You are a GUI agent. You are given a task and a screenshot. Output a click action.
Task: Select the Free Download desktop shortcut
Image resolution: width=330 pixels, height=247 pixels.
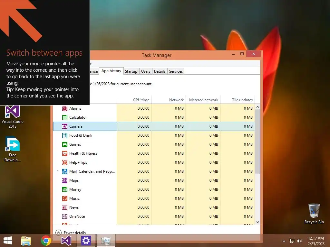pos(13,149)
